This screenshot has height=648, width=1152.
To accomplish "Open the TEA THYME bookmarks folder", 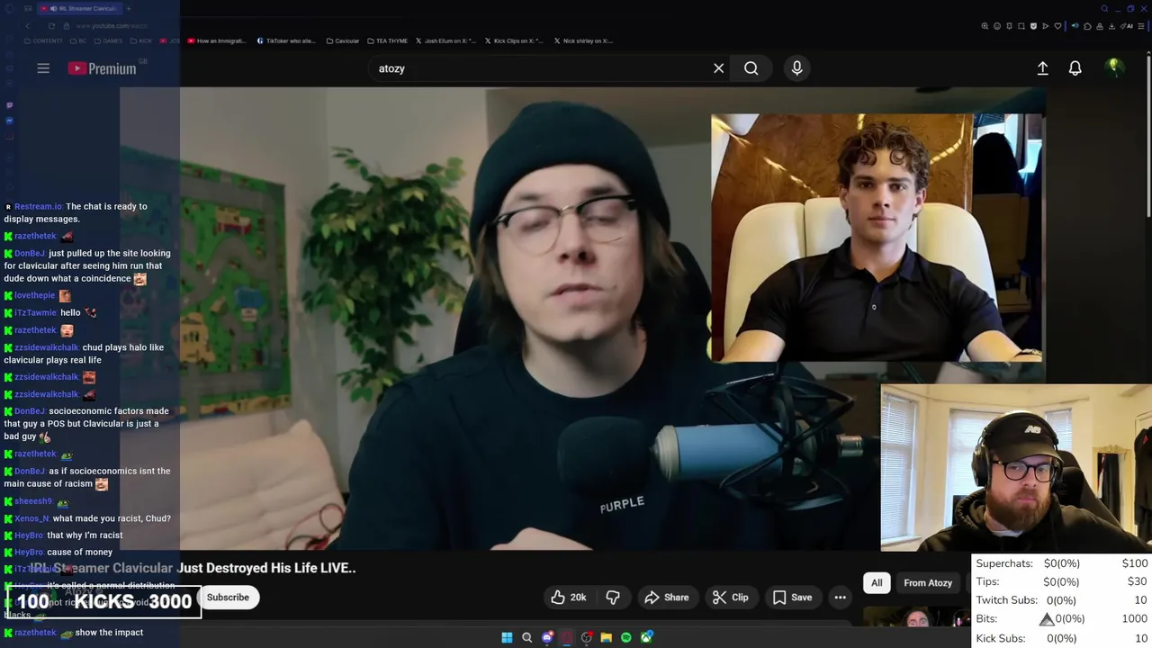I will pos(387,40).
